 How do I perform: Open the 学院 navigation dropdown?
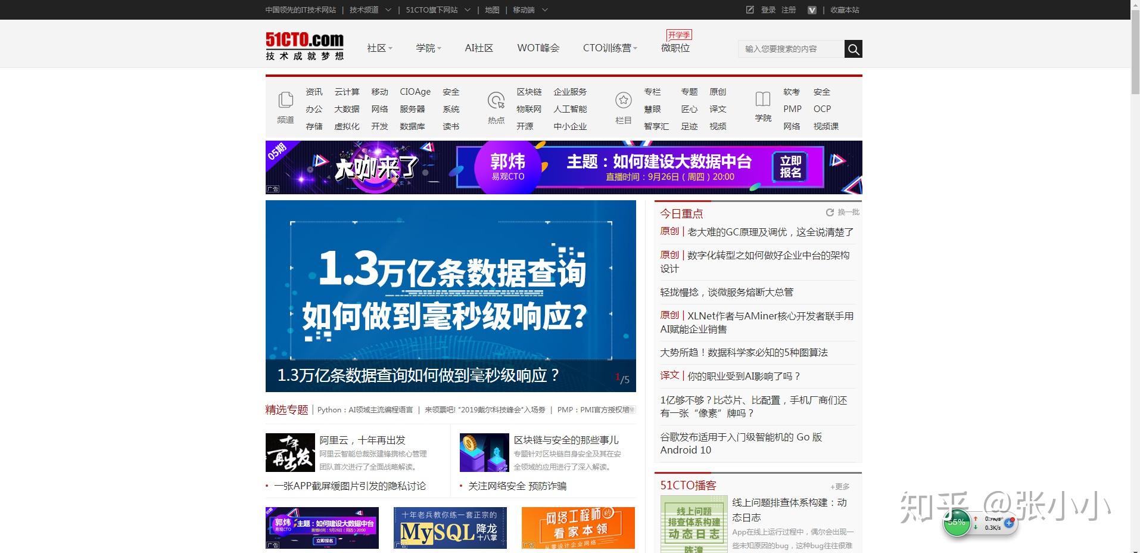tap(428, 48)
